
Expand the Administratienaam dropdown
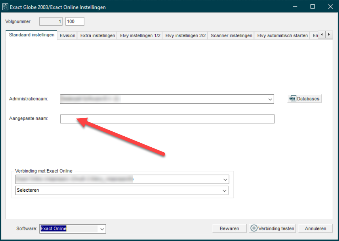[270, 99]
